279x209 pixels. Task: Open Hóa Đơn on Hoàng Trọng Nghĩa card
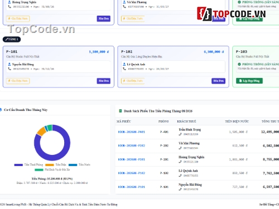coord(104,18)
